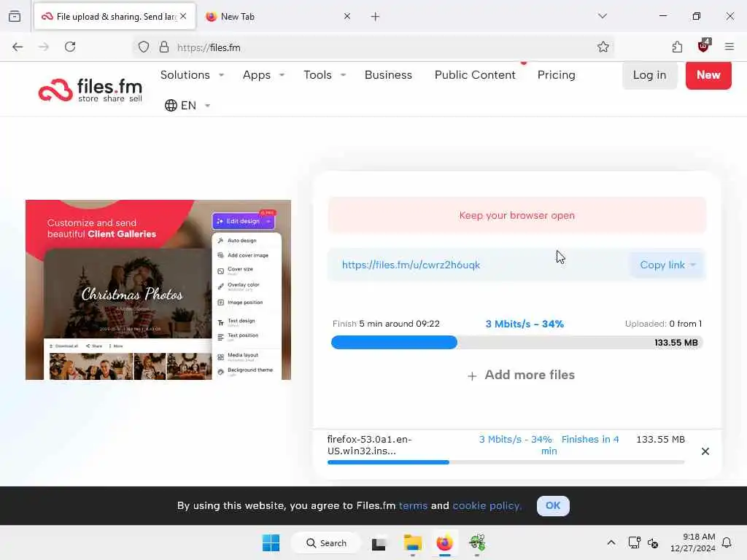Expand the Apps menu
Image resolution: width=747 pixels, height=560 pixels.
[x=263, y=75]
